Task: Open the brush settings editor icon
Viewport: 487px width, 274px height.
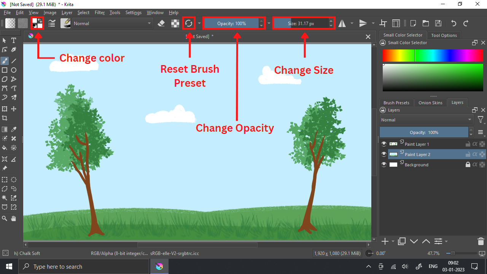Action: click(52, 23)
